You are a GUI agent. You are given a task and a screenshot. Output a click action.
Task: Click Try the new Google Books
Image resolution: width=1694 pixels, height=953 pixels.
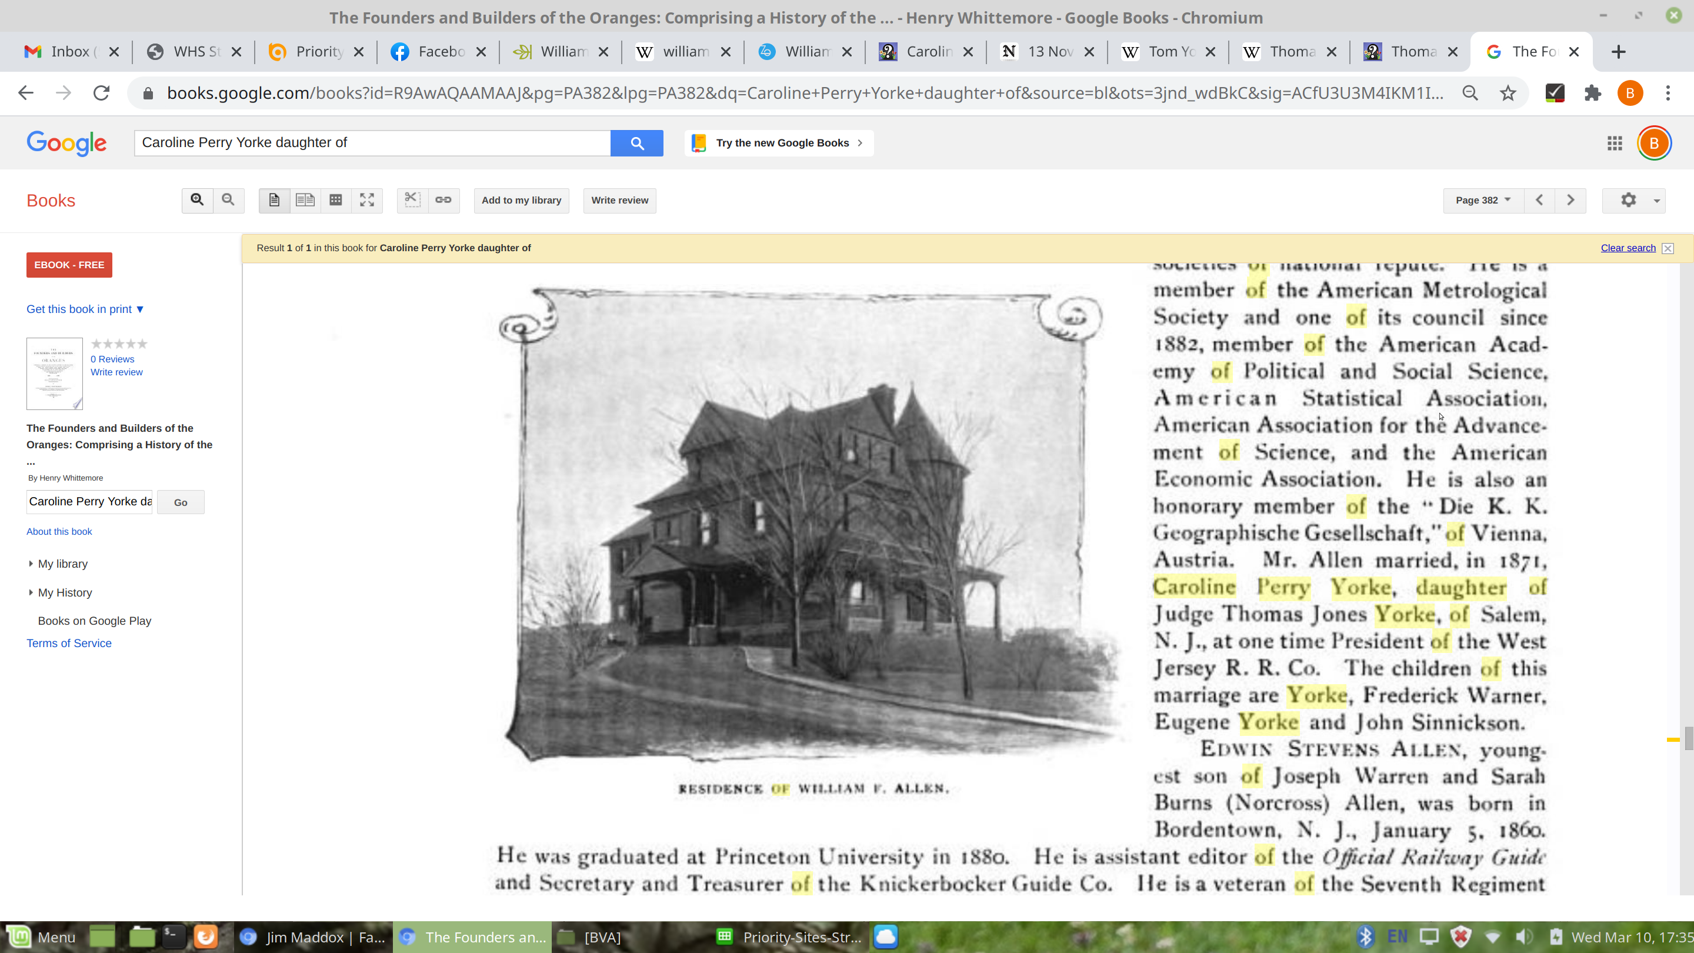(x=779, y=143)
